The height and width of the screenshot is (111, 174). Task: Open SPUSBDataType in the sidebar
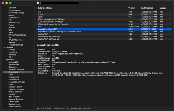click(16, 40)
